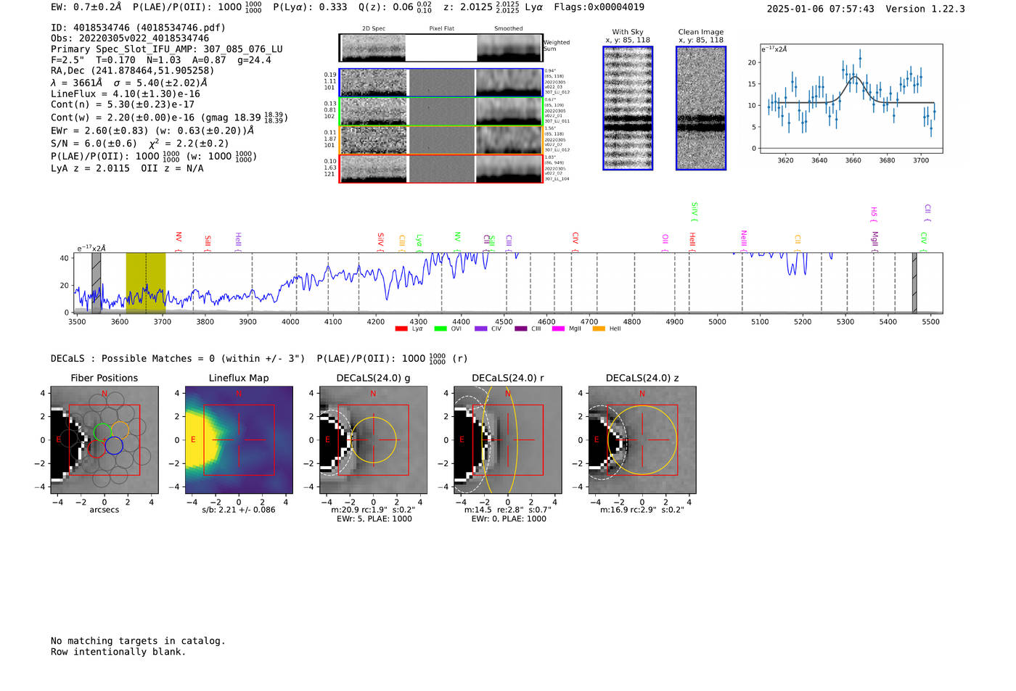Image resolution: width=1016 pixels, height=691 pixels.
Task: Click the magenta Hδ line label
Action: (874, 215)
